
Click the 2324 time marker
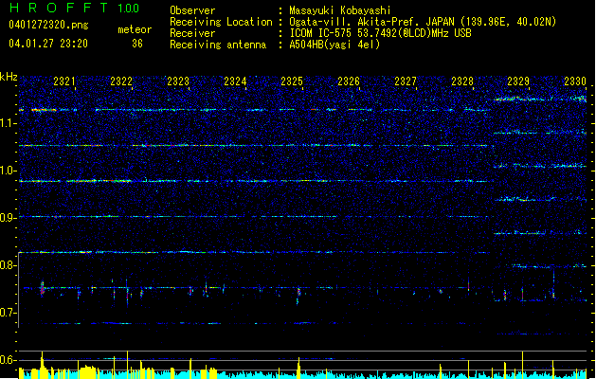pyautogui.click(x=235, y=81)
